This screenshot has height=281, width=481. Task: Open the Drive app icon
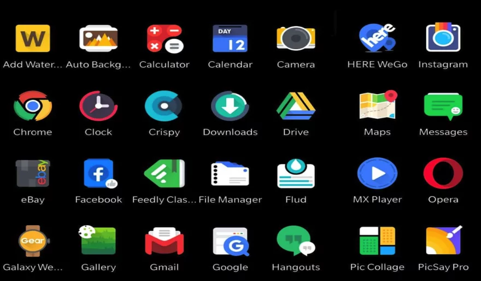296,106
